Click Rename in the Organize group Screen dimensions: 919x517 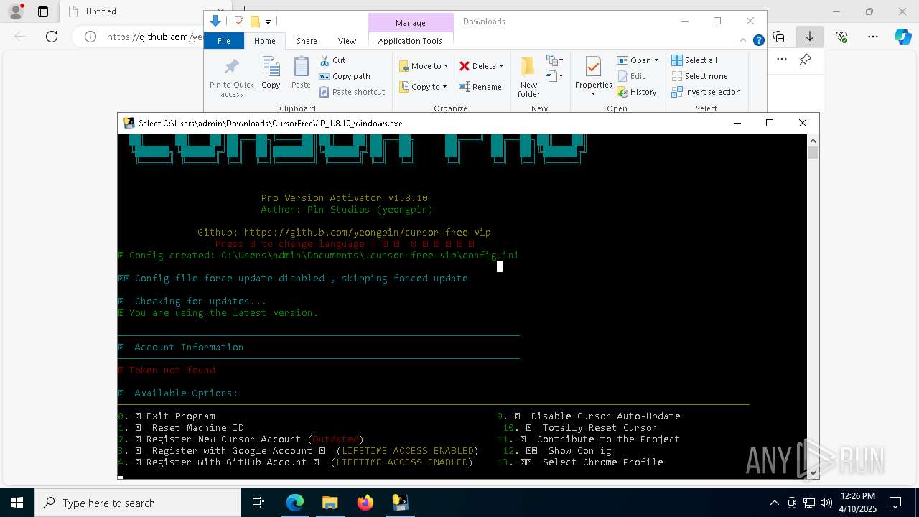tap(480, 87)
